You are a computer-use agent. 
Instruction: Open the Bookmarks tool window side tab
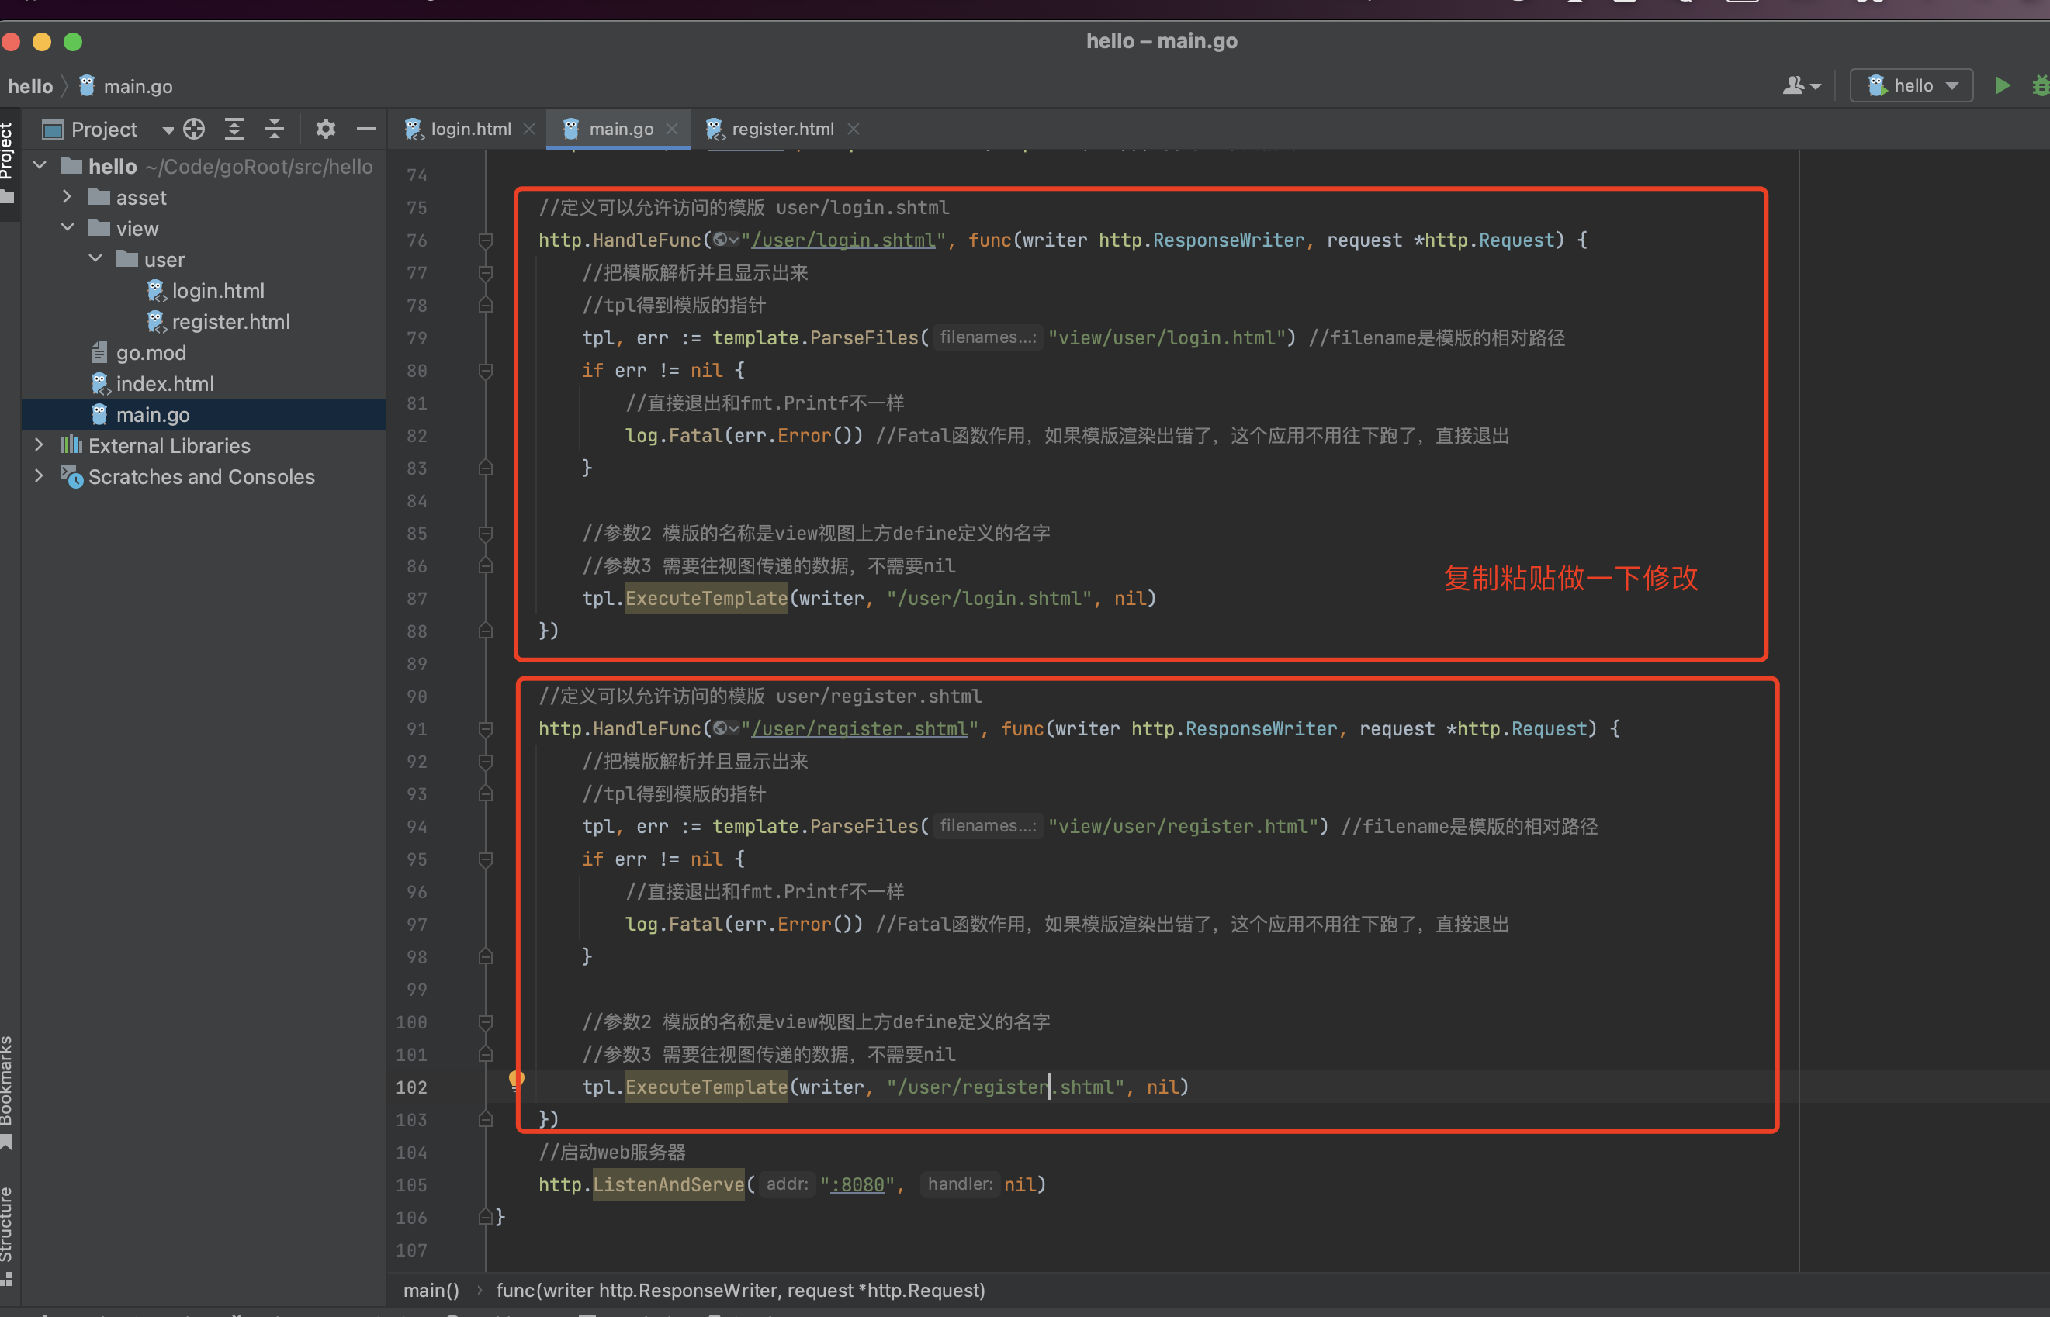coord(9,1094)
